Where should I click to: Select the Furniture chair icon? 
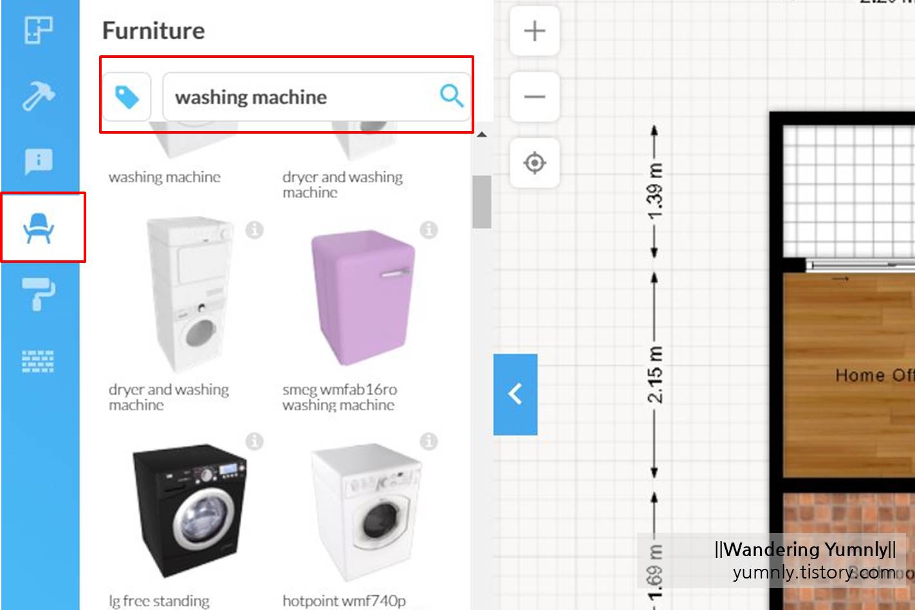tap(39, 228)
